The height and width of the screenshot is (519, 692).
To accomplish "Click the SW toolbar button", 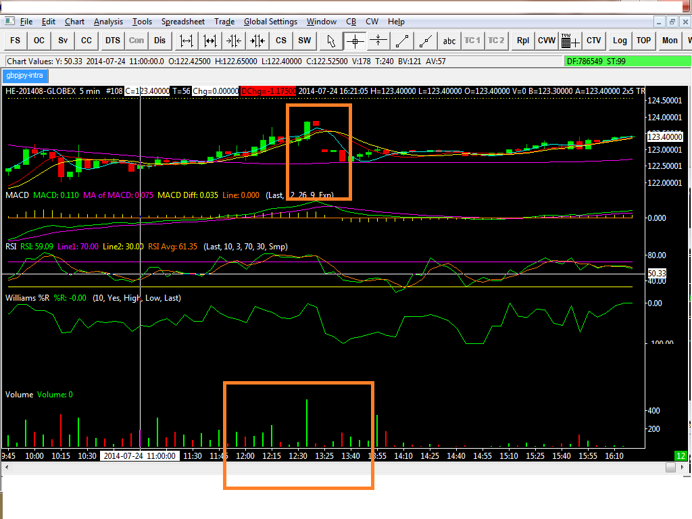I will [x=305, y=41].
